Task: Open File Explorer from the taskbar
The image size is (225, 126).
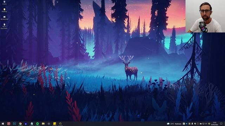Action: 43,124
